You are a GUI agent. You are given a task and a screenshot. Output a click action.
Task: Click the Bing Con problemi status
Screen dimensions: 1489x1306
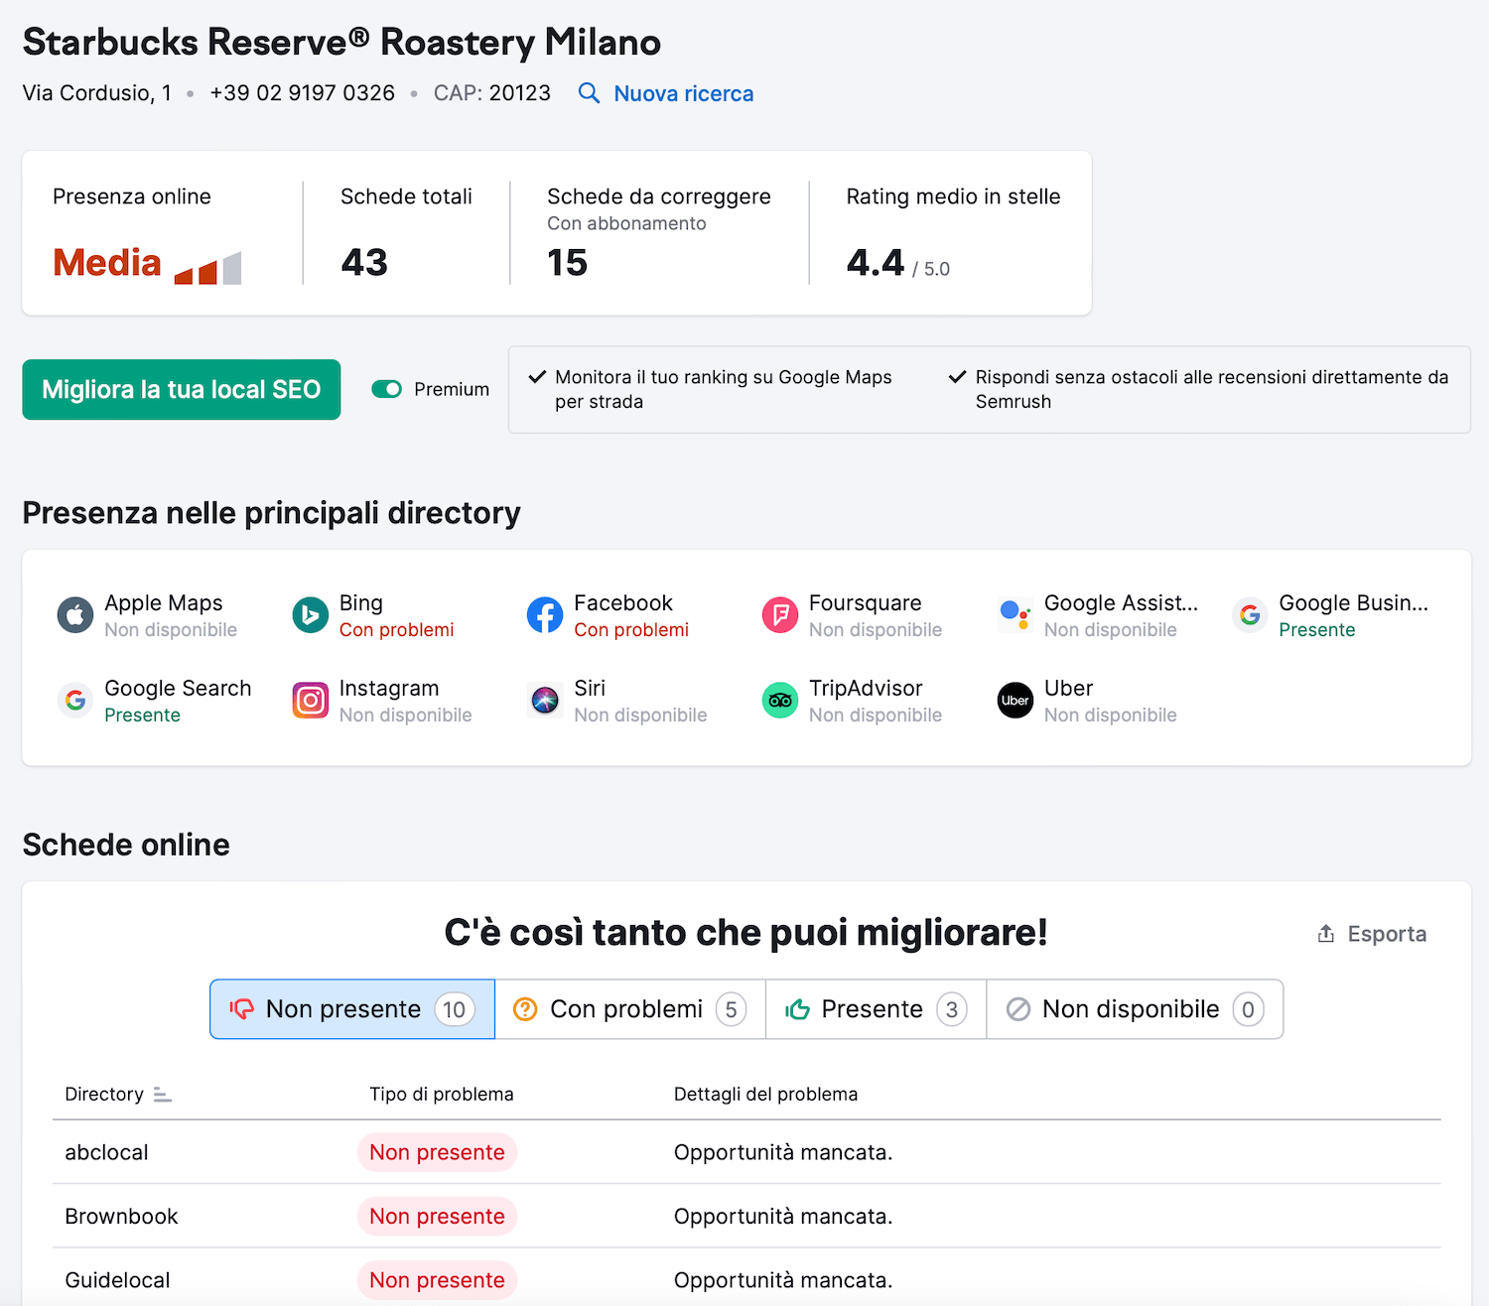click(x=396, y=630)
